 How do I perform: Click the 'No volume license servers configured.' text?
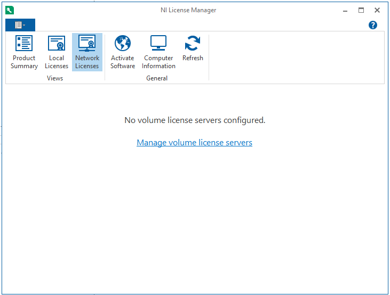coord(195,120)
